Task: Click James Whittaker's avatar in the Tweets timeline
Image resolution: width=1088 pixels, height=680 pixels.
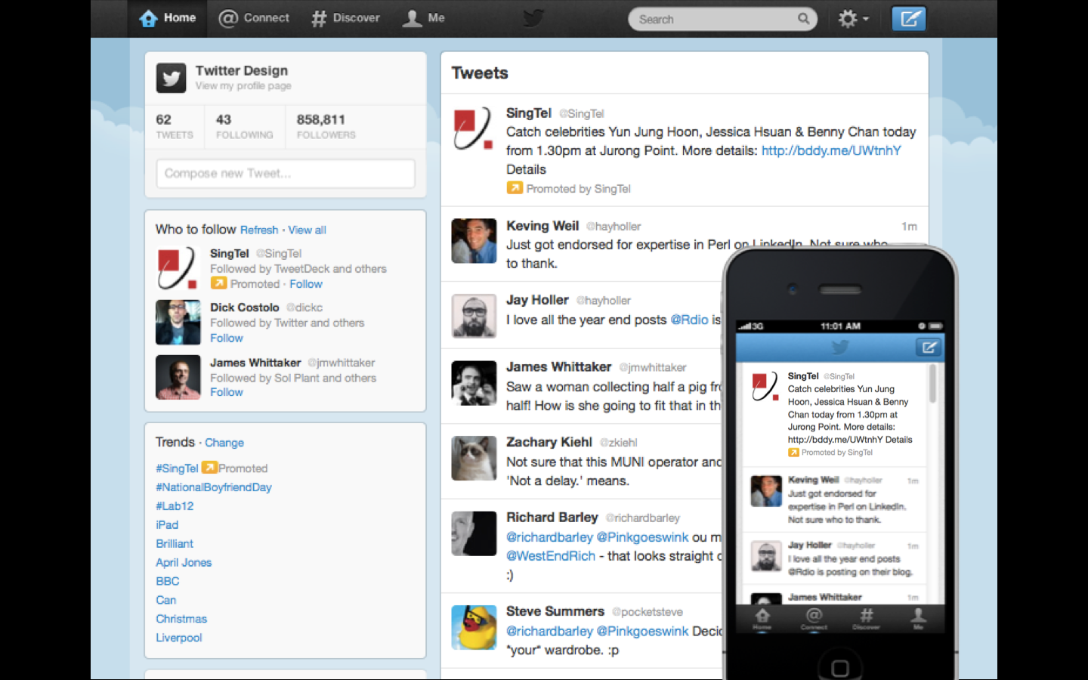Action: (x=474, y=383)
